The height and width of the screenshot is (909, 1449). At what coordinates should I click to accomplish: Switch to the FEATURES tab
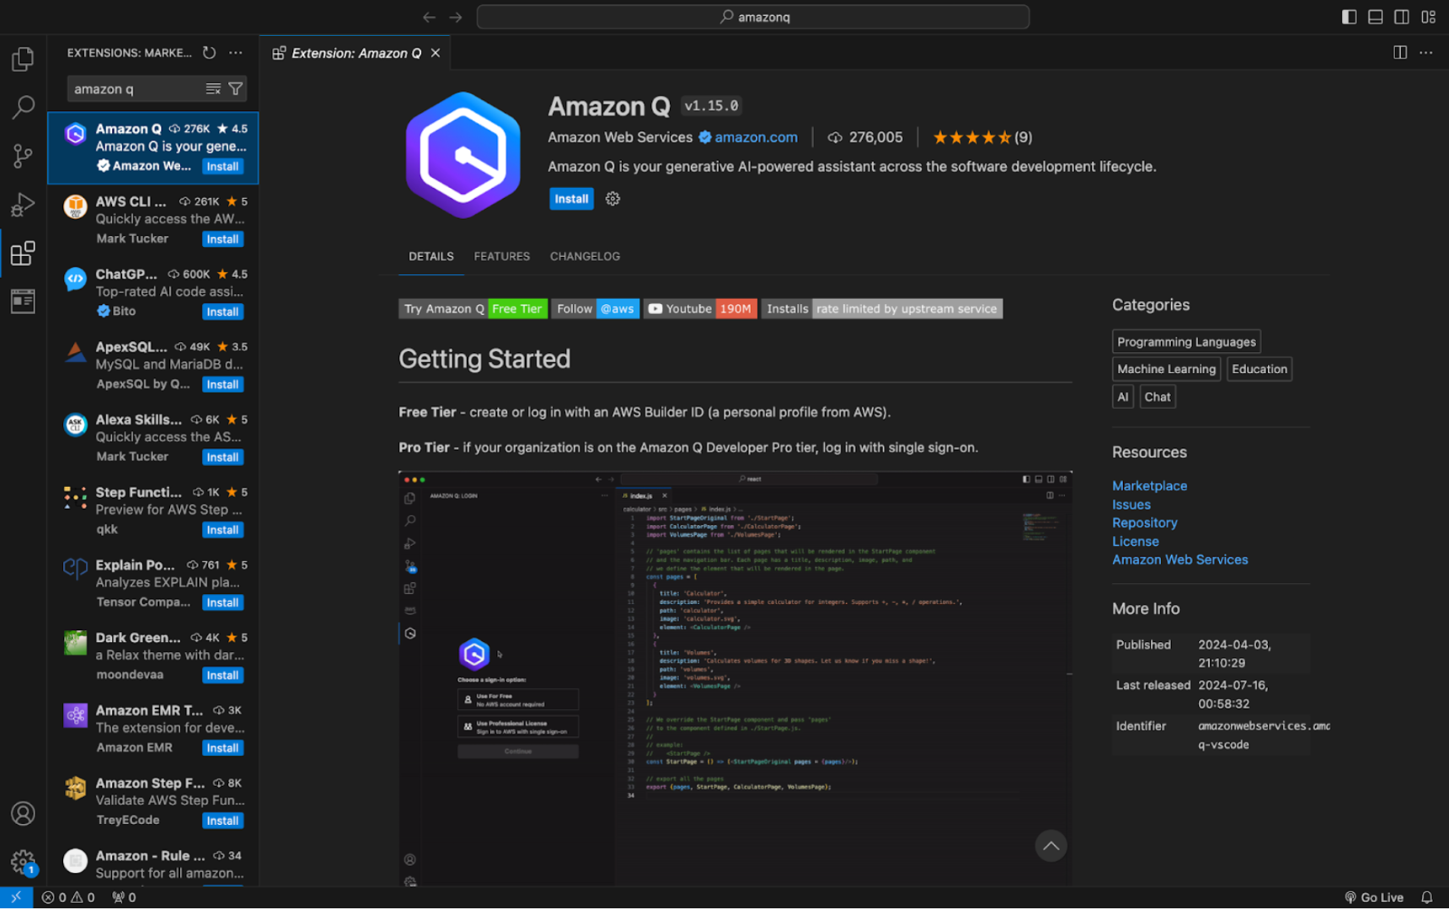[x=501, y=256]
